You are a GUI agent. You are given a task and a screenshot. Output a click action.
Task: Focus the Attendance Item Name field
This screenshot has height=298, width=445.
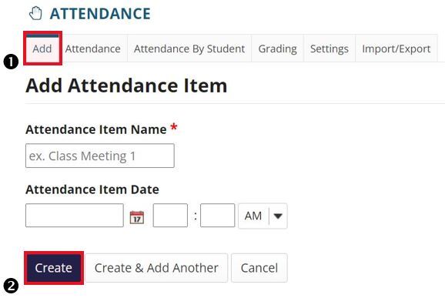tap(100, 156)
